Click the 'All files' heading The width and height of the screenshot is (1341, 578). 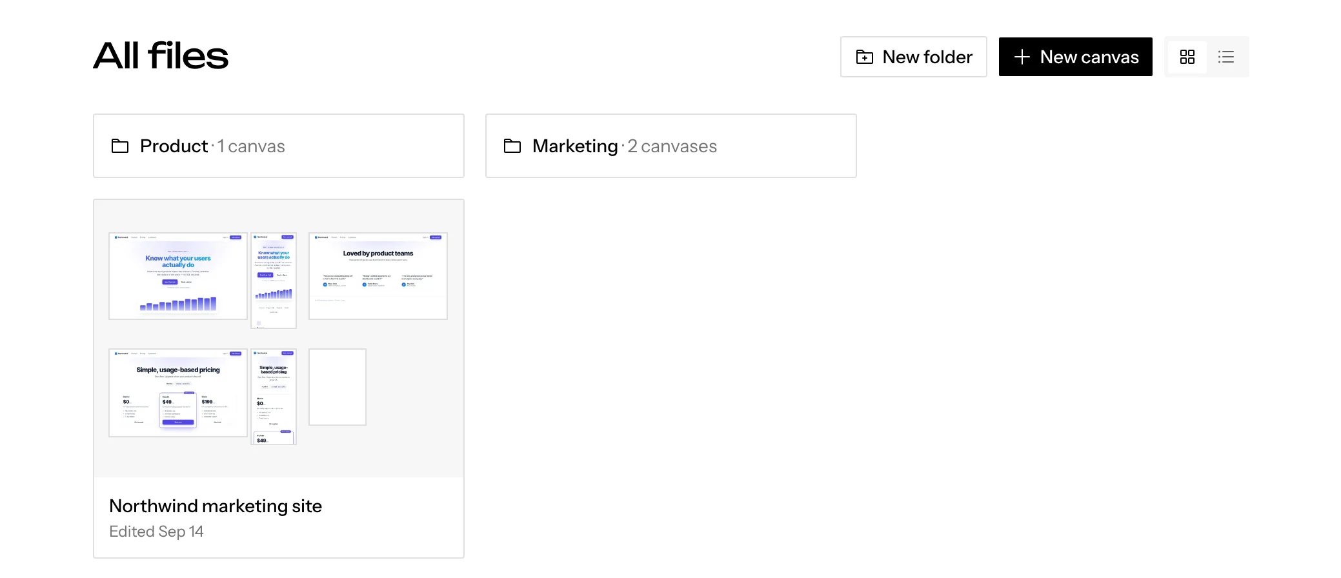(161, 55)
